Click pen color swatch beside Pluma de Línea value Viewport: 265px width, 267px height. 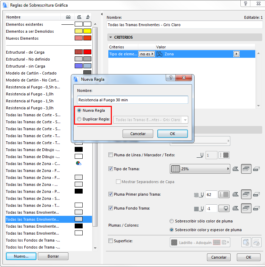pos(224,155)
